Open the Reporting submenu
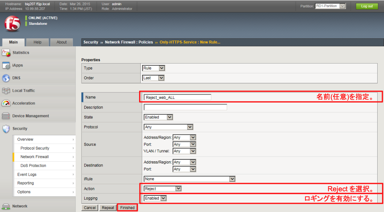The image size is (384, 212). coord(44,183)
